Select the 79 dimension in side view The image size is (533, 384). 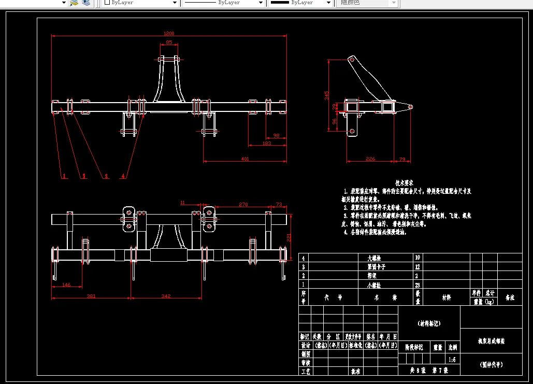[x=402, y=159]
